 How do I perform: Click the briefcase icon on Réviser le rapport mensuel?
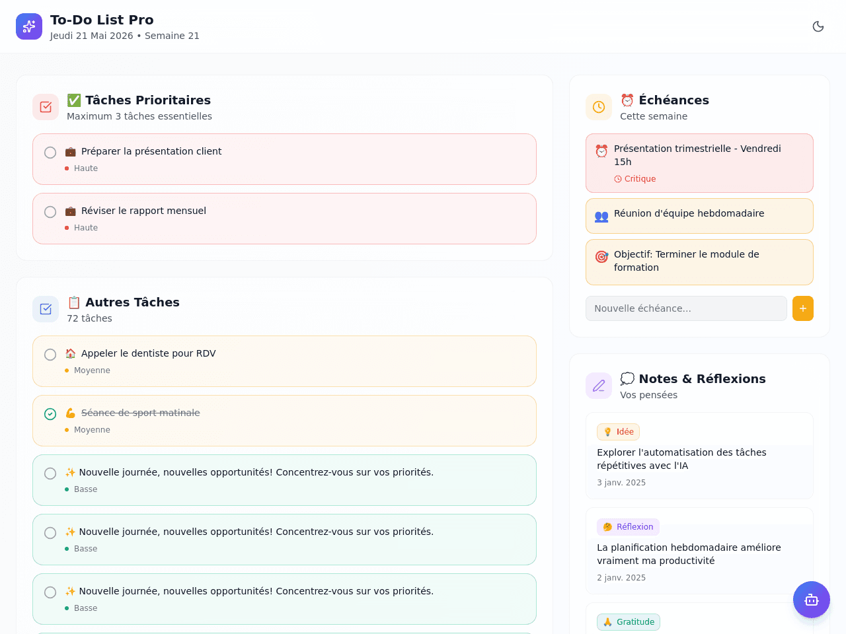pyautogui.click(x=71, y=211)
